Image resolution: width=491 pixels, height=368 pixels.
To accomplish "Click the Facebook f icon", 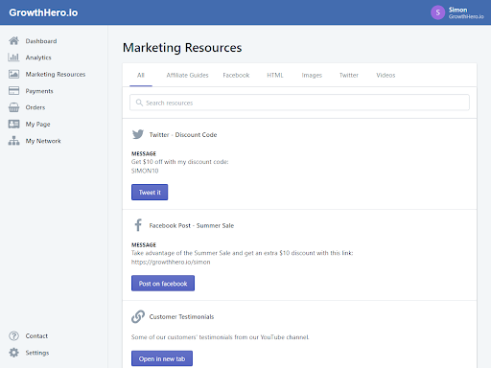I will click(138, 225).
